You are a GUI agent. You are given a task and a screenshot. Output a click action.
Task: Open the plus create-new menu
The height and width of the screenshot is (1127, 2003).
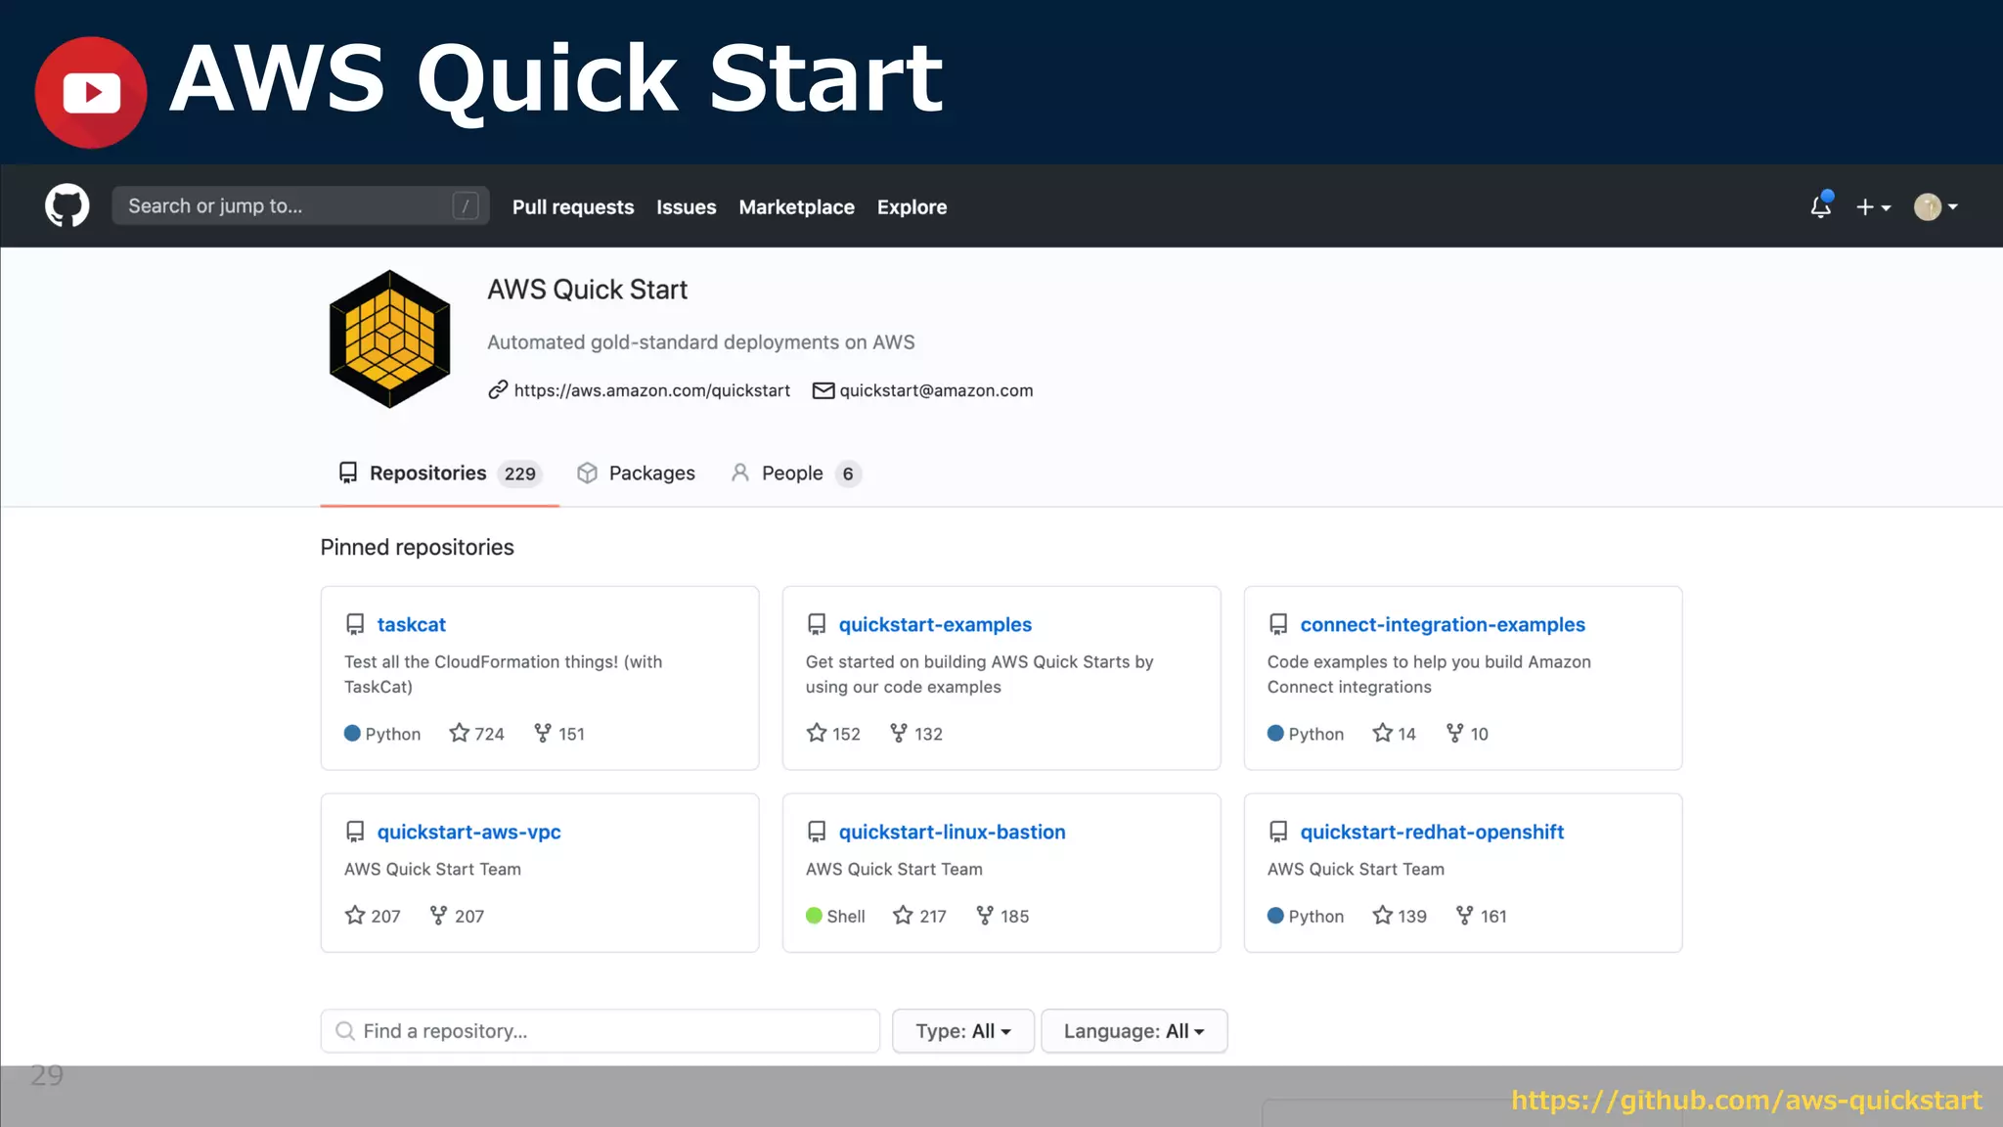1873,206
